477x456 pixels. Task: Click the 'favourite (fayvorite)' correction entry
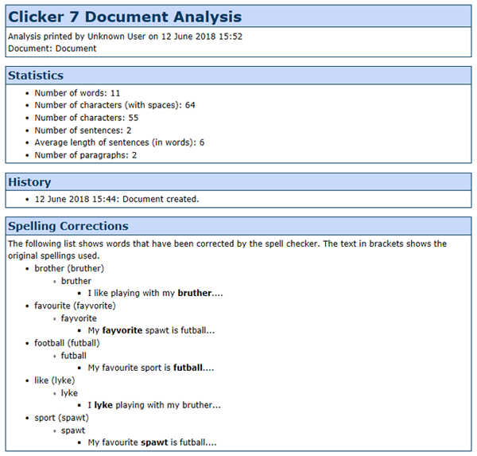pos(75,306)
